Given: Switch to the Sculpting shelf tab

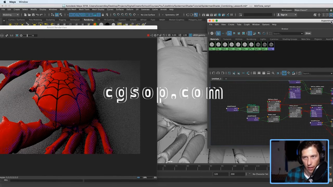Looking at the screenshot, I should 50,20.
